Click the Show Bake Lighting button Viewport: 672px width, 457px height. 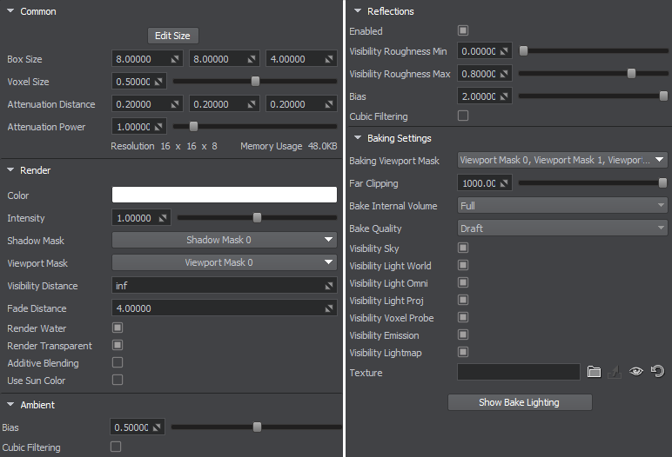[x=520, y=402]
